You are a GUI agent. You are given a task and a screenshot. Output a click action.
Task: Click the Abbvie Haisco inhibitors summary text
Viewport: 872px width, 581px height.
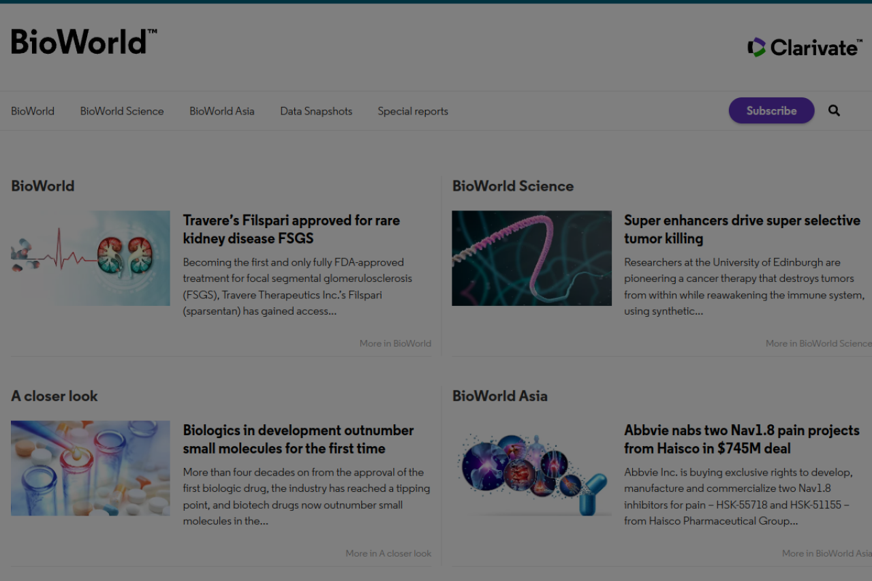pos(738,497)
